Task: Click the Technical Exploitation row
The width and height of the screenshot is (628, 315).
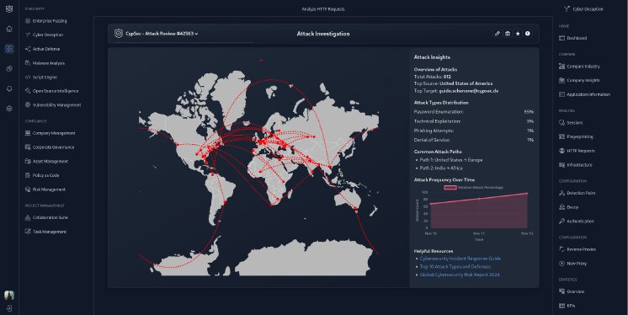Action: (x=474, y=121)
